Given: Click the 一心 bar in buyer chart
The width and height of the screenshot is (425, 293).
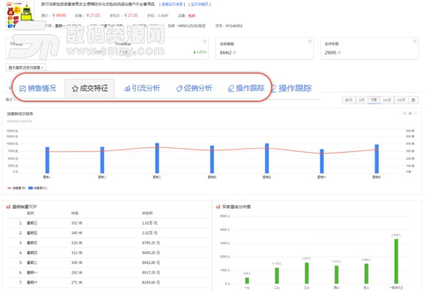Looking at the screenshot, I should coord(247,281).
